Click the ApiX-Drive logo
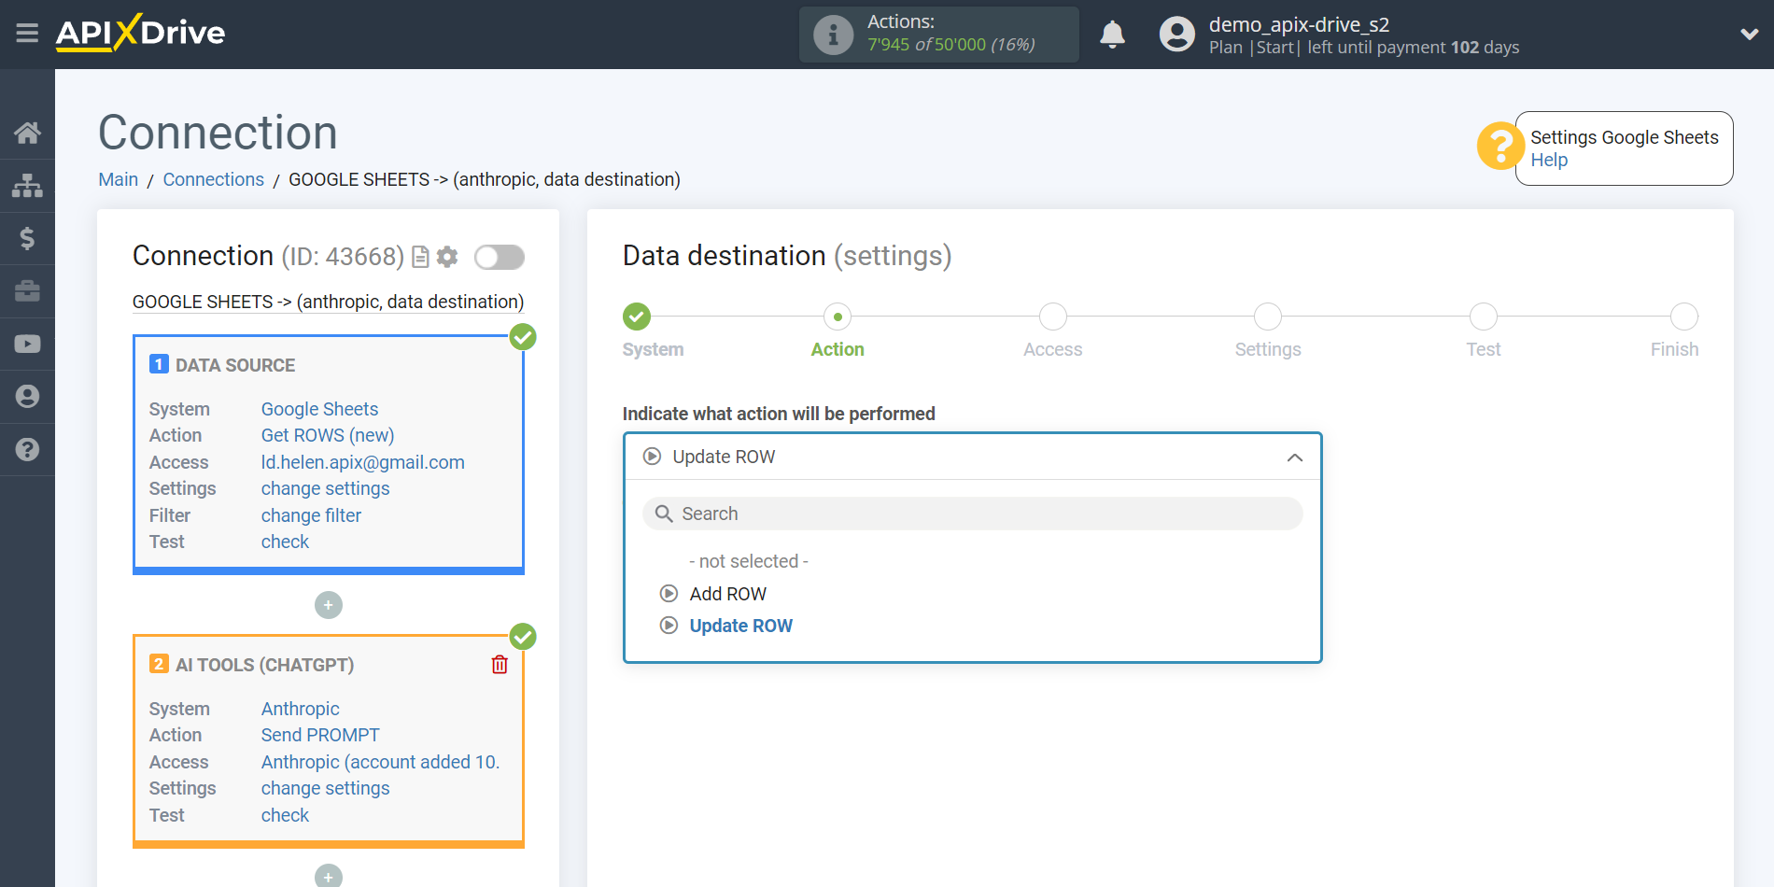Image resolution: width=1774 pixels, height=887 pixels. pos(140,33)
